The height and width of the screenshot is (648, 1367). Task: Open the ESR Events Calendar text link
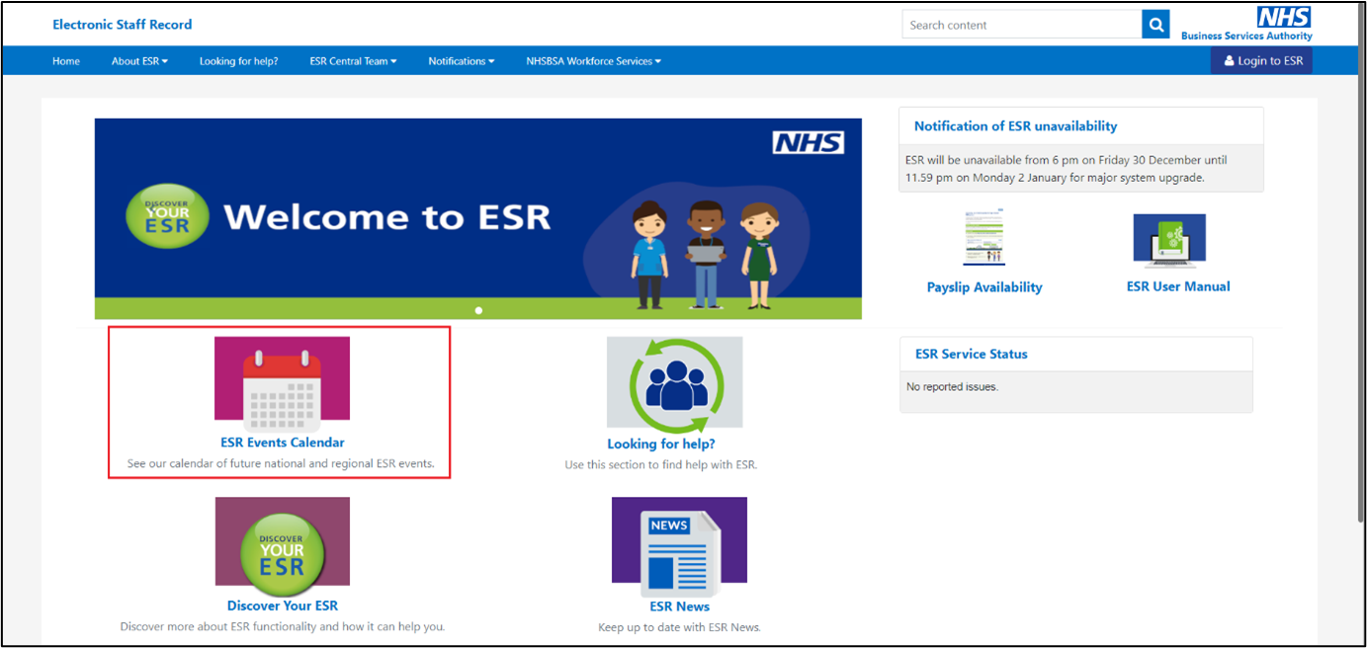click(283, 443)
